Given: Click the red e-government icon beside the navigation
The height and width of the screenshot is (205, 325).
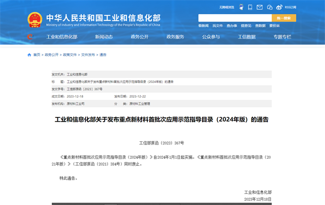Looking at the screenshot, I should pyautogui.click(x=30, y=37).
